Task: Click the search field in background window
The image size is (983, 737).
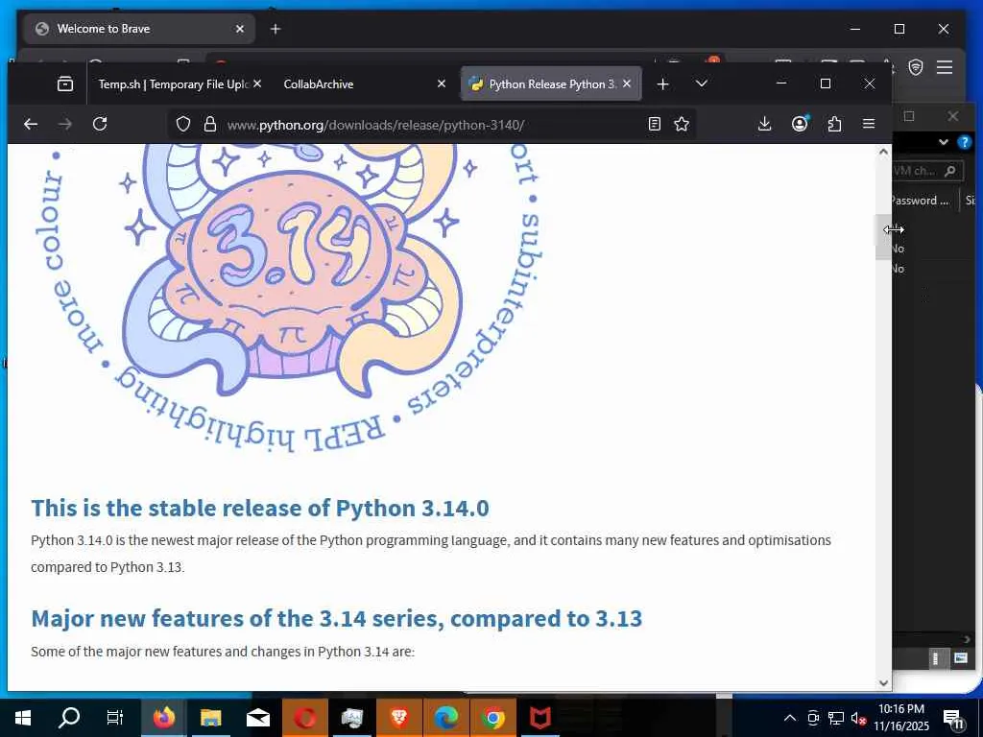Action: (927, 171)
